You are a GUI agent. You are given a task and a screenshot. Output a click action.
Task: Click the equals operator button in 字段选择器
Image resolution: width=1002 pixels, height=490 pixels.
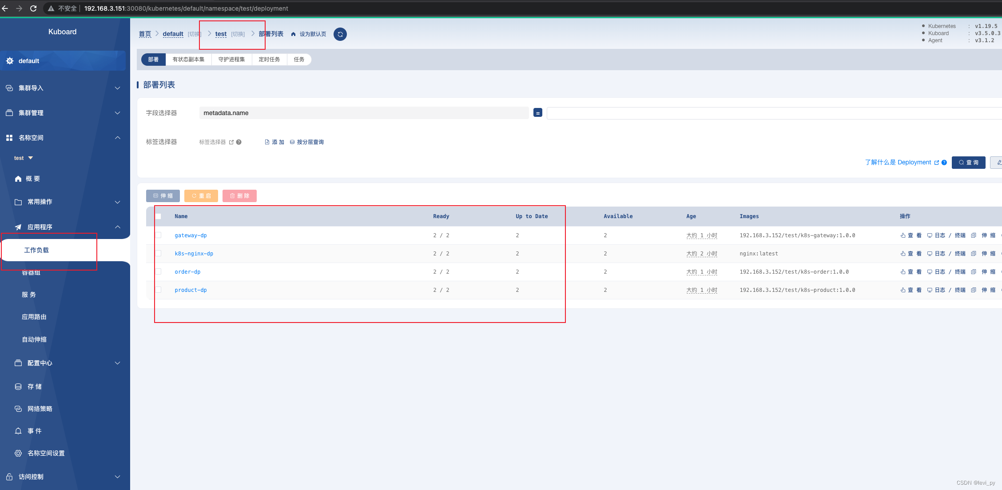[x=538, y=113]
